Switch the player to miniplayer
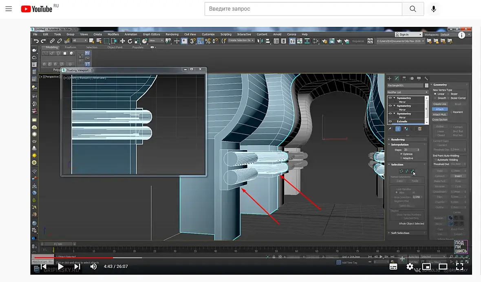The image size is (481, 282). click(426, 267)
